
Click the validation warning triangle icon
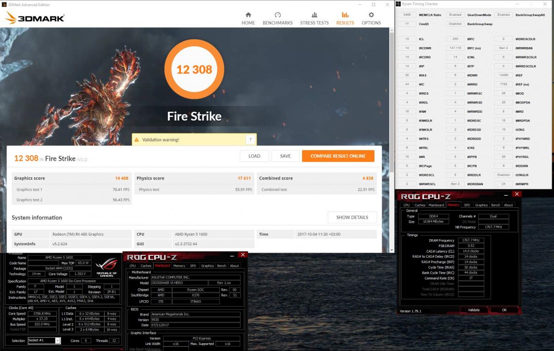(x=136, y=139)
